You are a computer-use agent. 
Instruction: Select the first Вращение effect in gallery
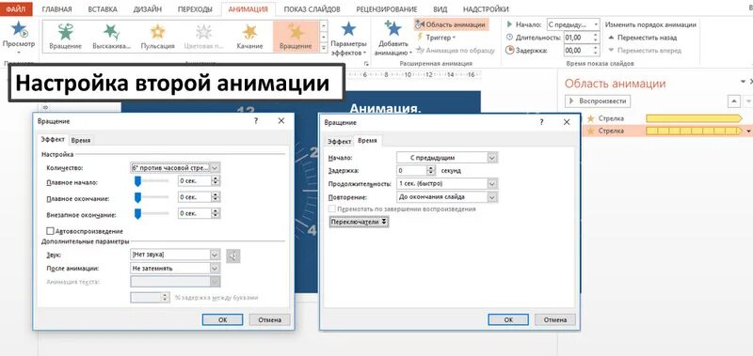pos(65,37)
